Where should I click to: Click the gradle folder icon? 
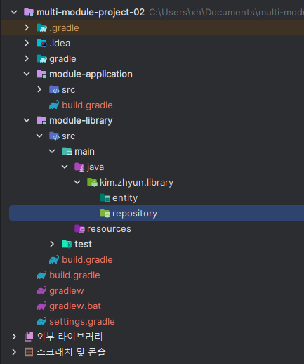41,58
